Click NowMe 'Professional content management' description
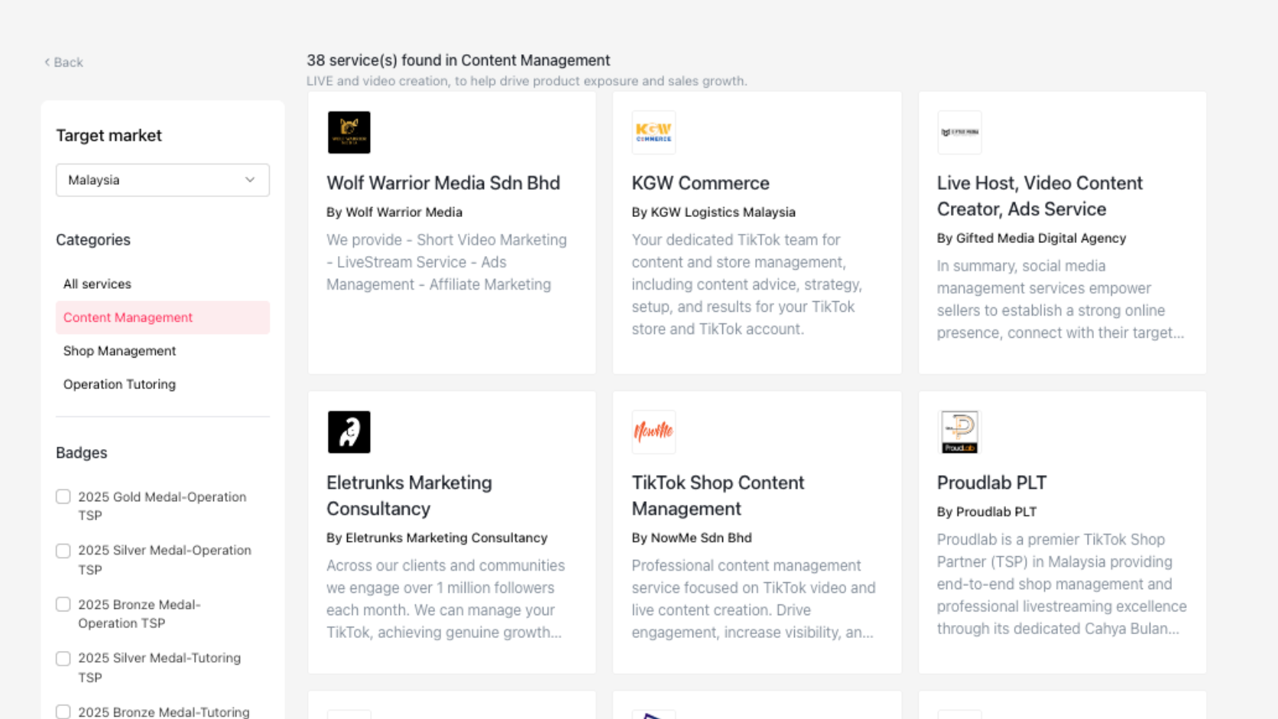The image size is (1278, 719). pyautogui.click(x=754, y=599)
